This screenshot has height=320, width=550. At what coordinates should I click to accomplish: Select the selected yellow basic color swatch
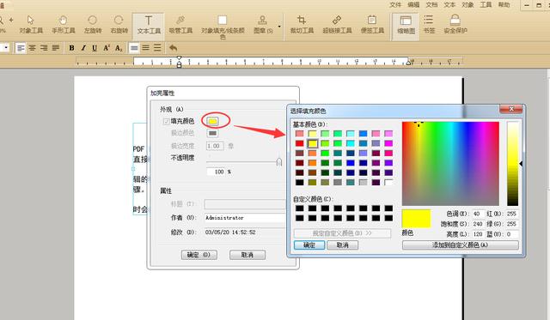312,143
